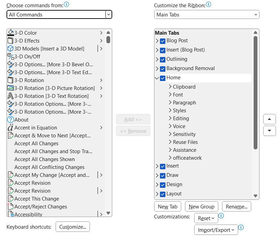Click the 3-D On/Off command icon
This screenshot has width=278, height=239.
tap(10, 57)
